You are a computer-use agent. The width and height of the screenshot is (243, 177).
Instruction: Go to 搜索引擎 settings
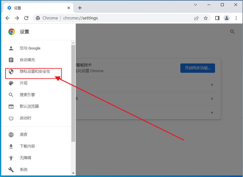(36, 95)
